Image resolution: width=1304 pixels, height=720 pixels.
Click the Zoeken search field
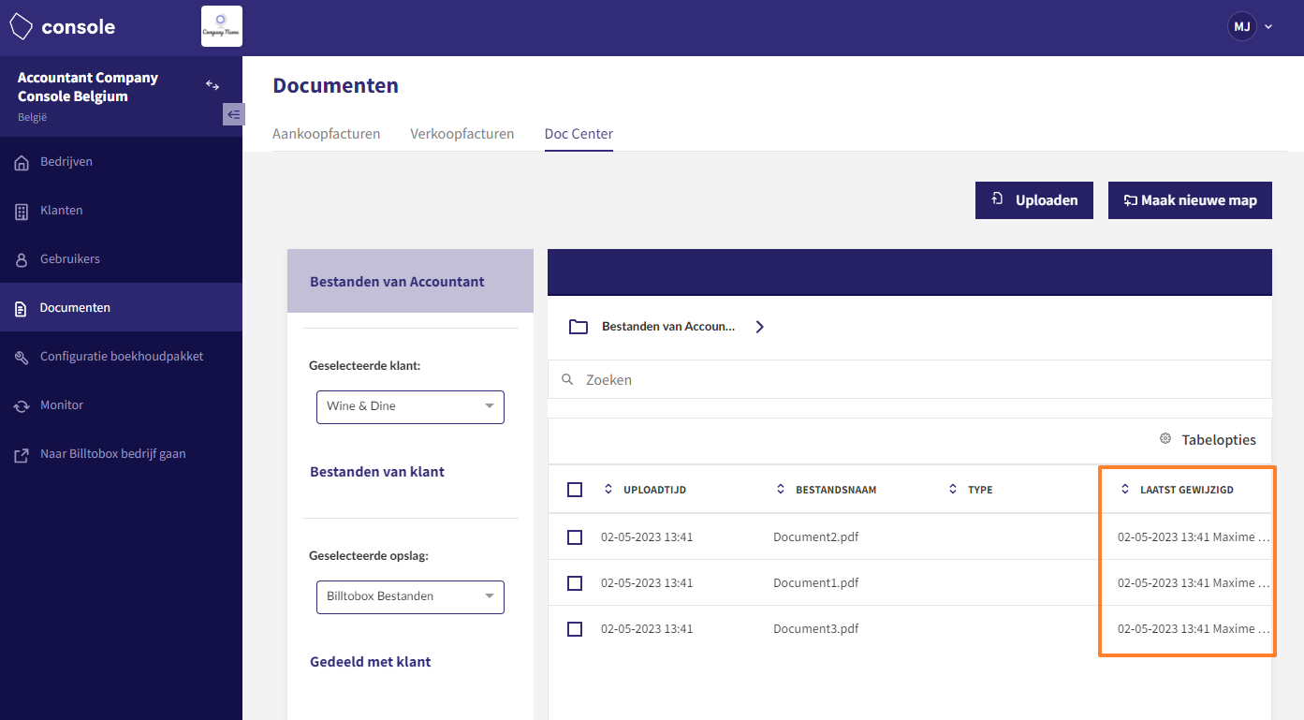pos(910,379)
